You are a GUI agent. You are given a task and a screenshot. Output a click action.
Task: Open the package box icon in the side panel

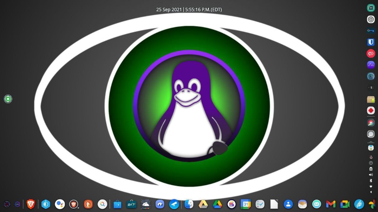coord(371,99)
